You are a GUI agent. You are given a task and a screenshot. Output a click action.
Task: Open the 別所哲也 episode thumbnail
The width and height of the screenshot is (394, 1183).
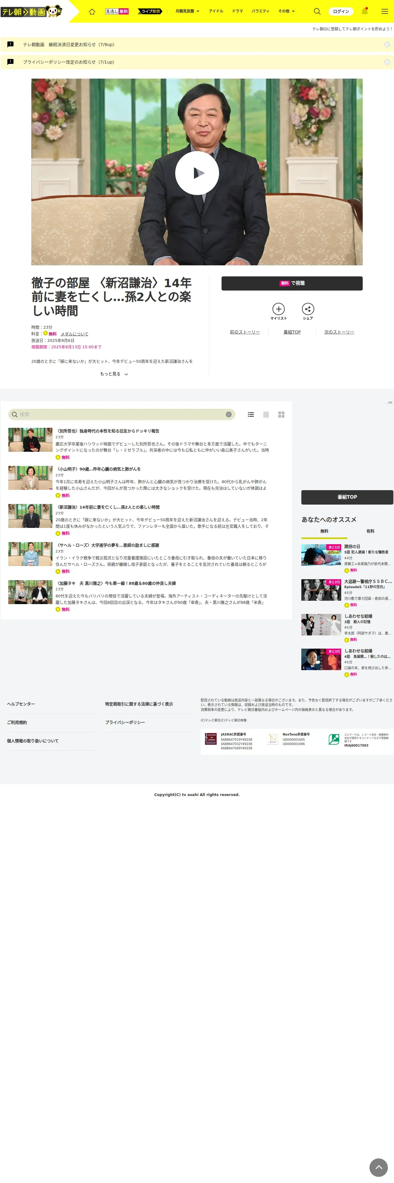(x=30, y=440)
